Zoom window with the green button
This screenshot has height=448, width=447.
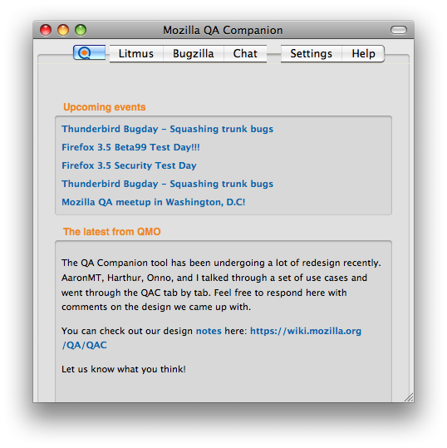[81, 30]
